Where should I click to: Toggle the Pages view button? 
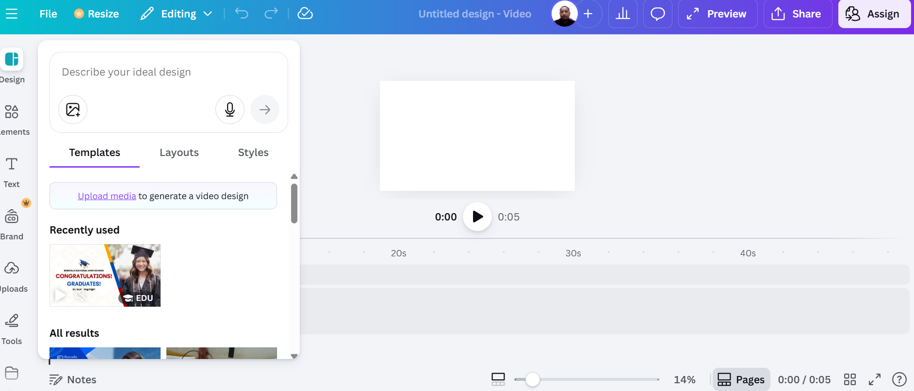741,379
